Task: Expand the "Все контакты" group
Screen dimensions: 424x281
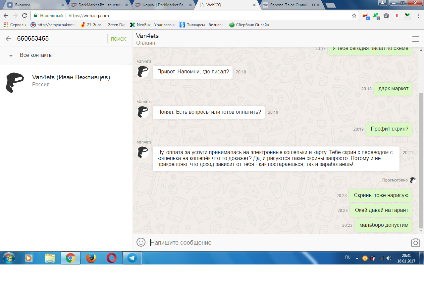Action: click(x=11, y=56)
